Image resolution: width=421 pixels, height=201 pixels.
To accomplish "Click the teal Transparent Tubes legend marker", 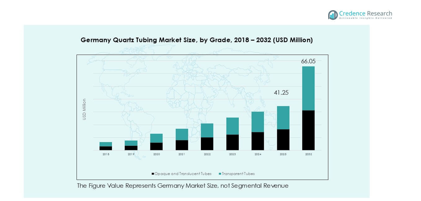I will click(x=220, y=174).
